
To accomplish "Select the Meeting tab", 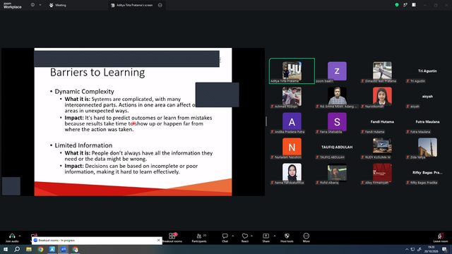I will coord(58,5).
